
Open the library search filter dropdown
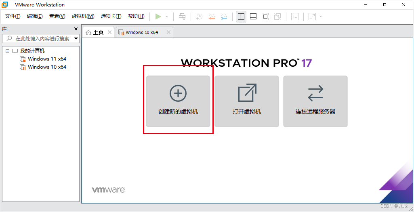[x=76, y=38]
